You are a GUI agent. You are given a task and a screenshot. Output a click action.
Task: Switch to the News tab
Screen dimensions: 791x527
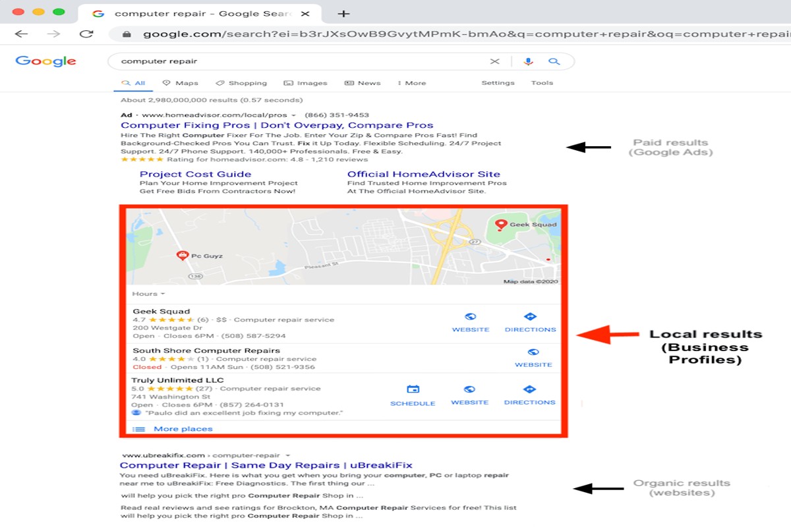[363, 83]
